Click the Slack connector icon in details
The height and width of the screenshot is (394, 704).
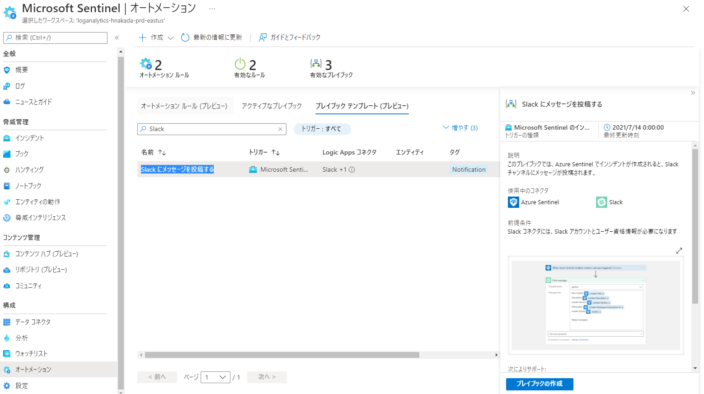pyautogui.click(x=601, y=202)
